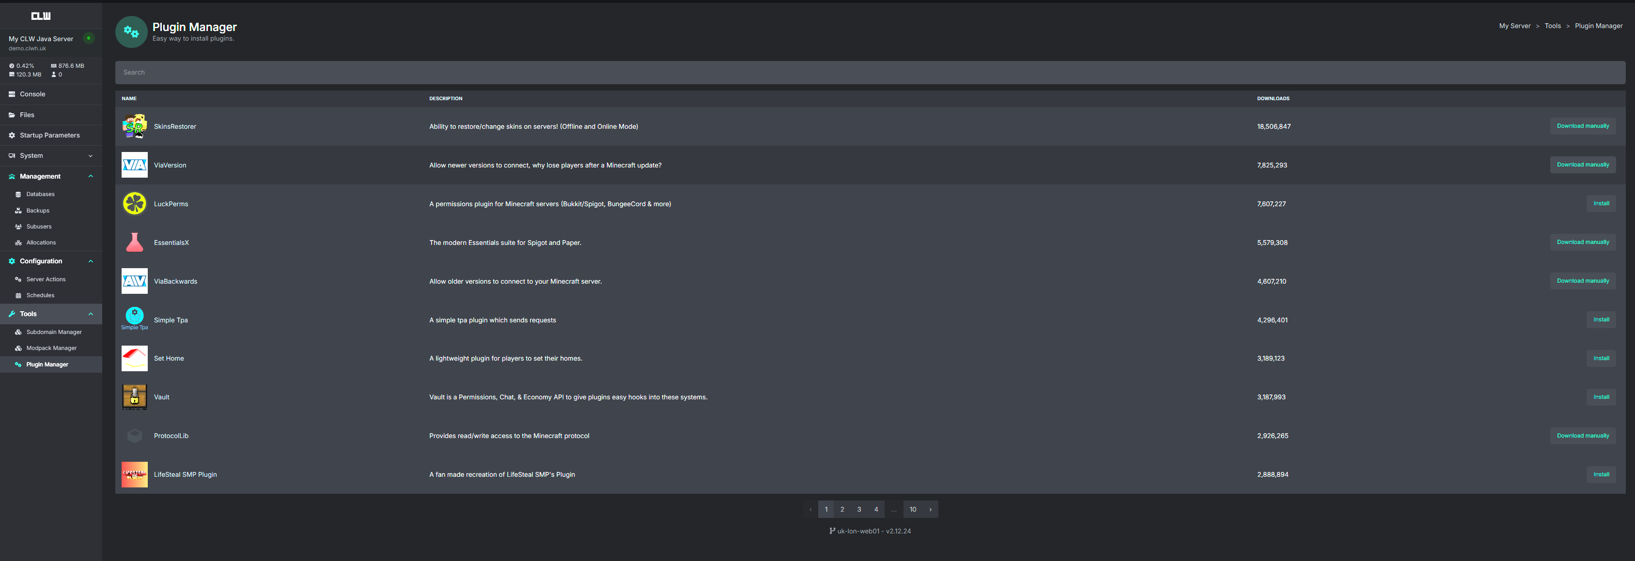Download EssentialsX manually
Image resolution: width=1635 pixels, height=561 pixels.
(x=1582, y=242)
